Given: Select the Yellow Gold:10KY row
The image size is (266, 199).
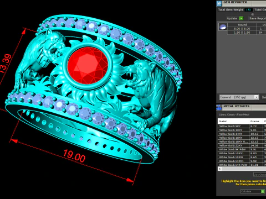Looking at the screenshot, I should click(242, 130).
